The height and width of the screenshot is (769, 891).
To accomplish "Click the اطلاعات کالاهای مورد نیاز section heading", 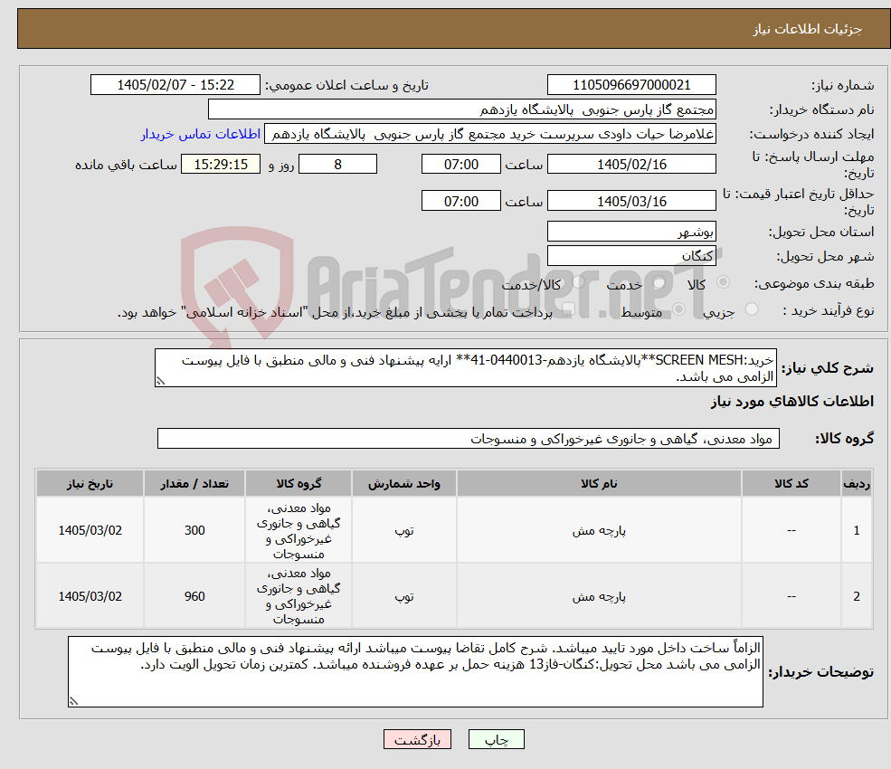I will [x=792, y=402].
